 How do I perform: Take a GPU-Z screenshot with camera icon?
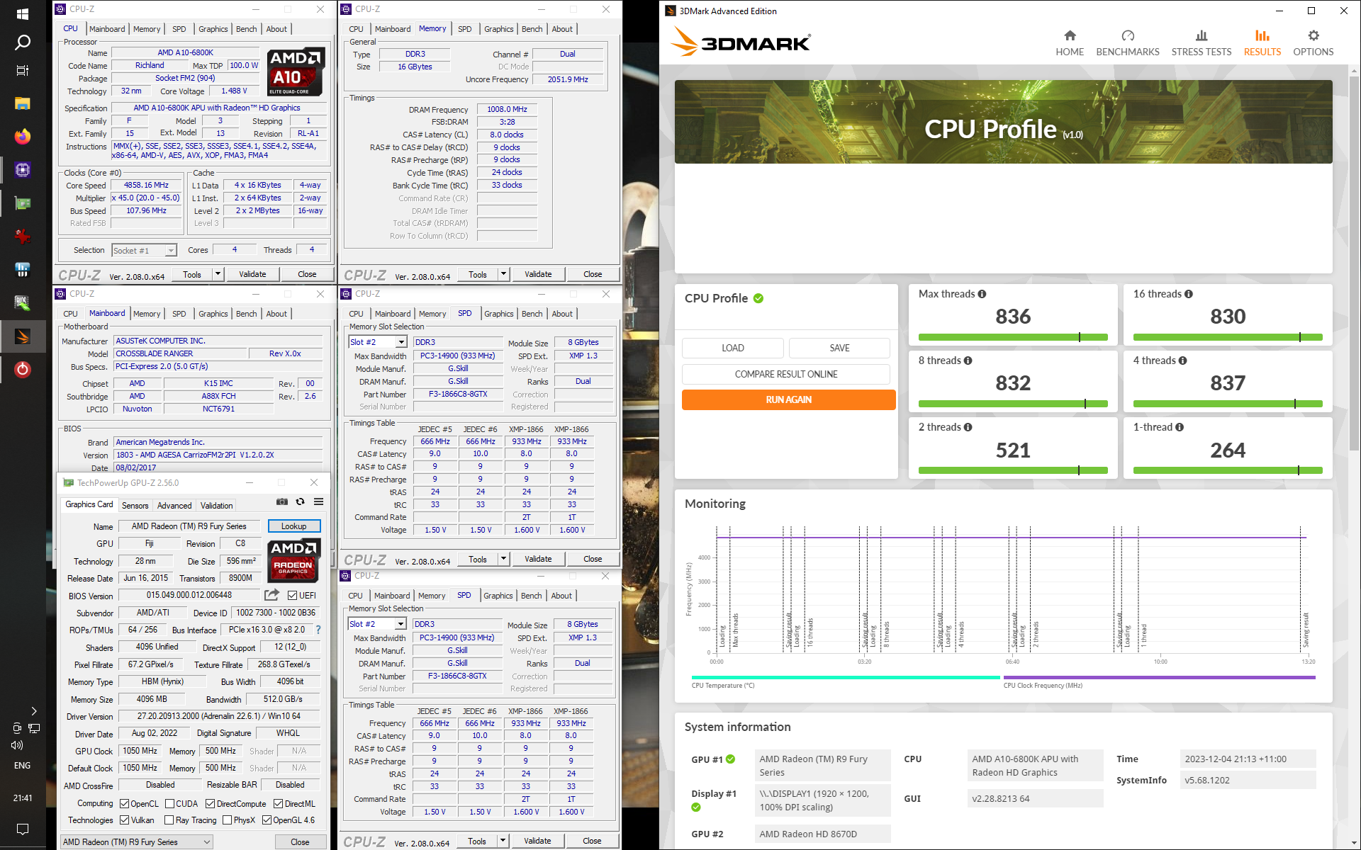pos(282,501)
